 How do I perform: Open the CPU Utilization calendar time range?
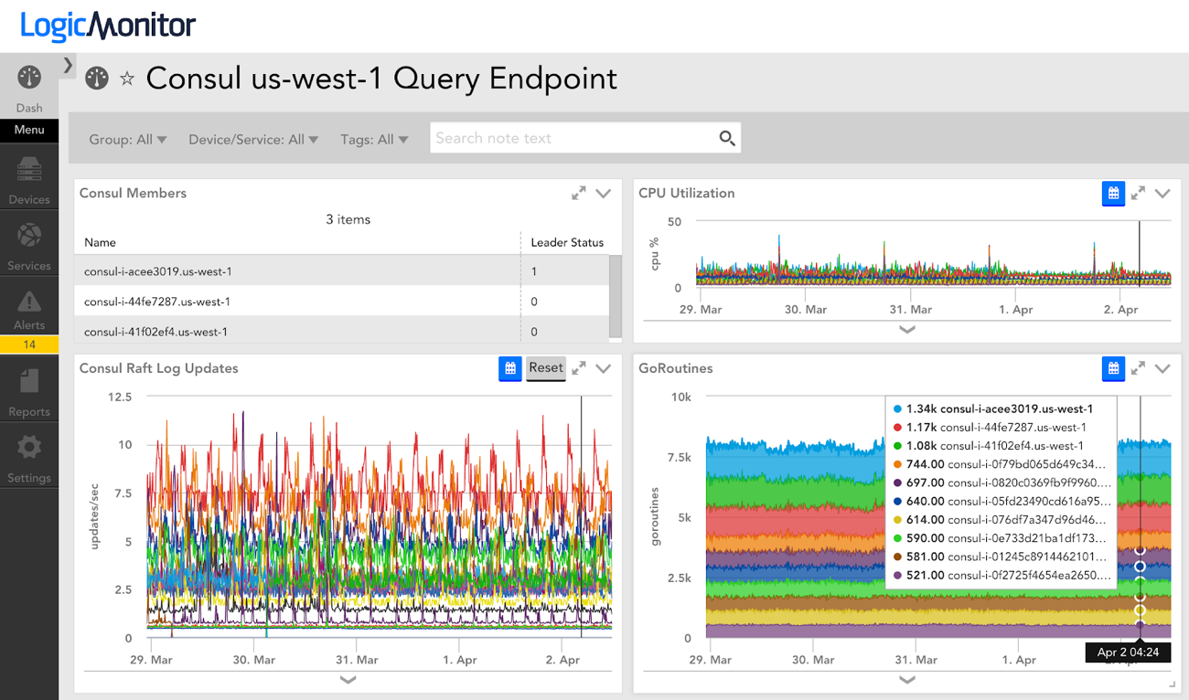[1113, 193]
